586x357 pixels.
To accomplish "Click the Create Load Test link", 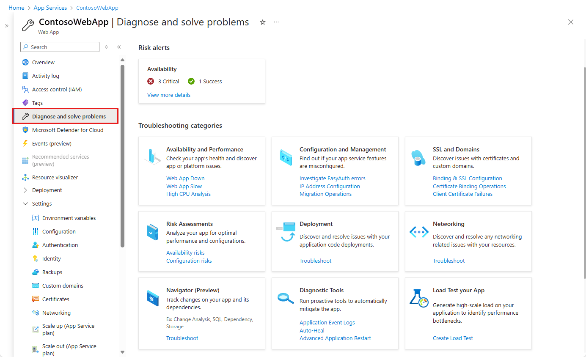I will click(x=453, y=338).
